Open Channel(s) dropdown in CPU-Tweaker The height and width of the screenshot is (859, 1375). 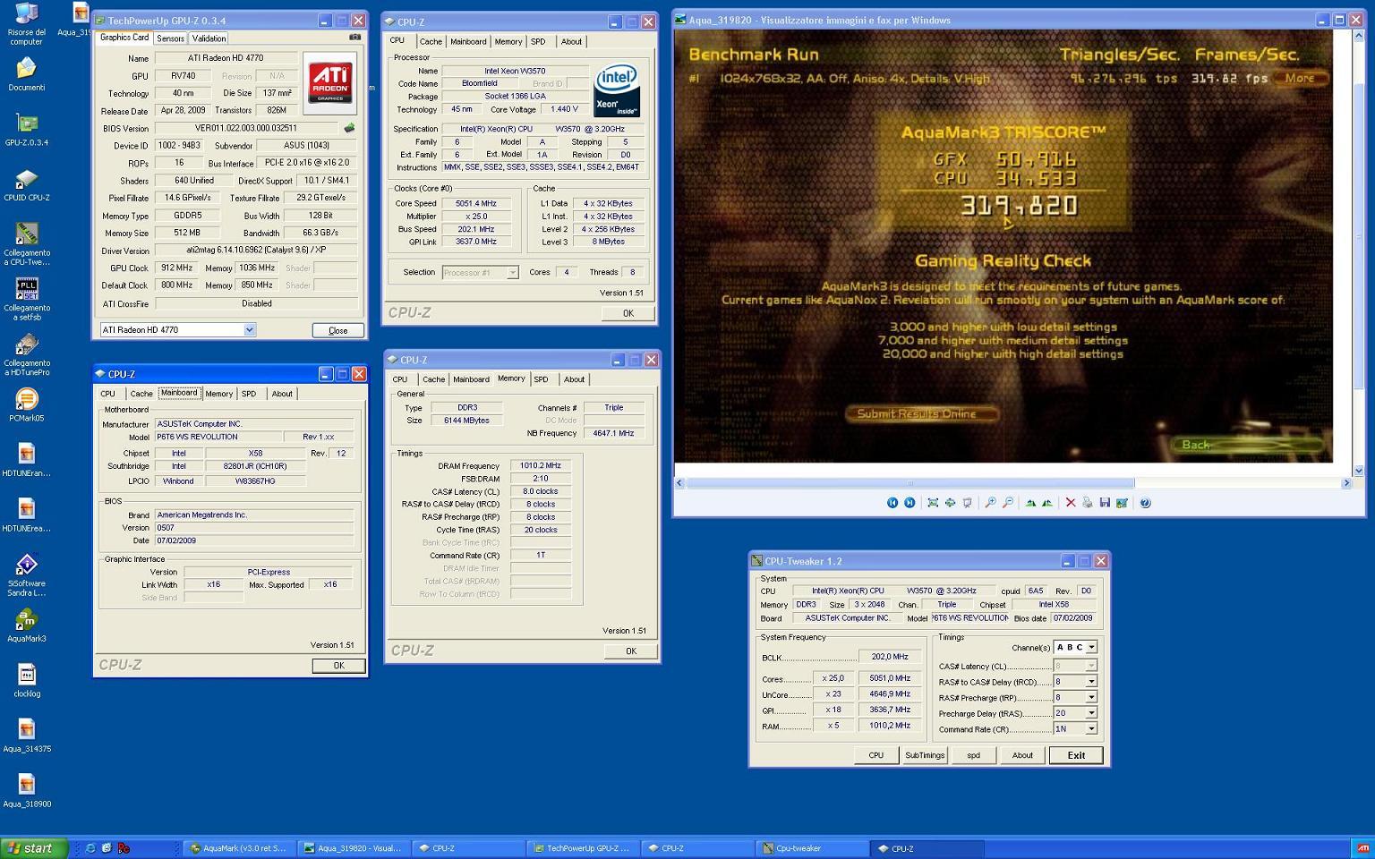[1091, 647]
